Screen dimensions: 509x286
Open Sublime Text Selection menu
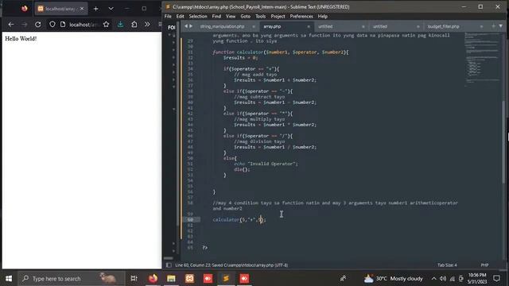(x=198, y=16)
